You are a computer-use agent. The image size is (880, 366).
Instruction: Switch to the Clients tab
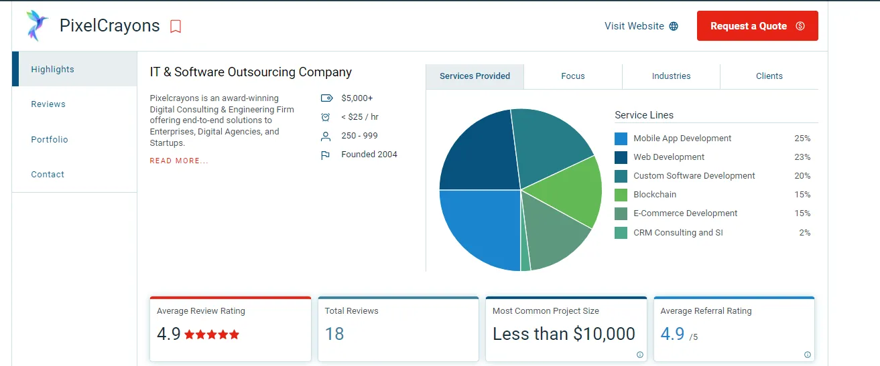click(x=769, y=76)
